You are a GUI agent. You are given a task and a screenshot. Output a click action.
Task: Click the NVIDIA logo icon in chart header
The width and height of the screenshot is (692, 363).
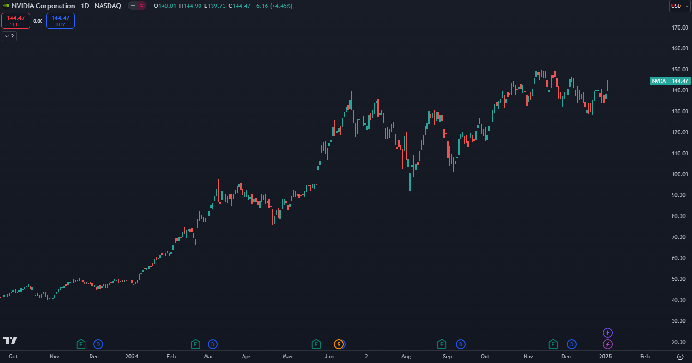[x=6, y=6]
